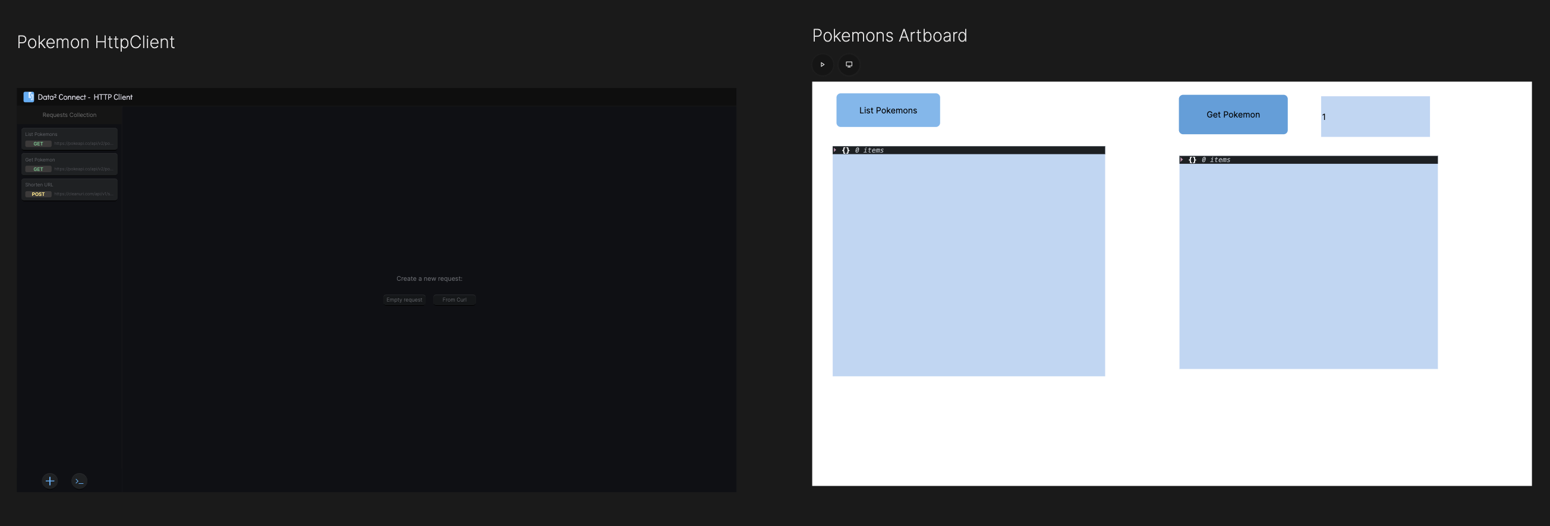The height and width of the screenshot is (526, 1550).
Task: Click the curly braces icon in left JSON viewer
Action: pyautogui.click(x=845, y=150)
